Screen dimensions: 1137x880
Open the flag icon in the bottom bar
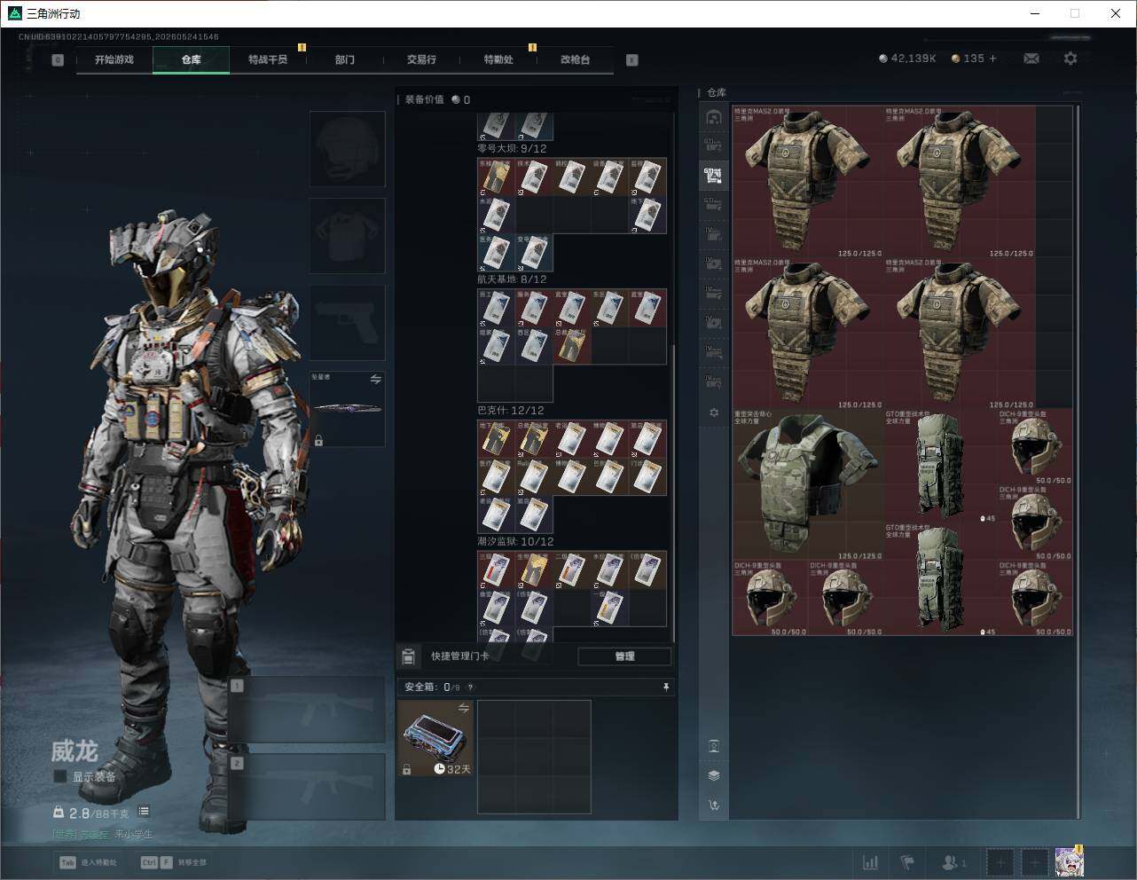[907, 862]
